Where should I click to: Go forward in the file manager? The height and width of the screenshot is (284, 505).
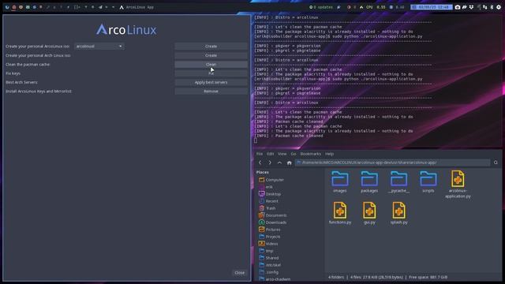pos(270,163)
